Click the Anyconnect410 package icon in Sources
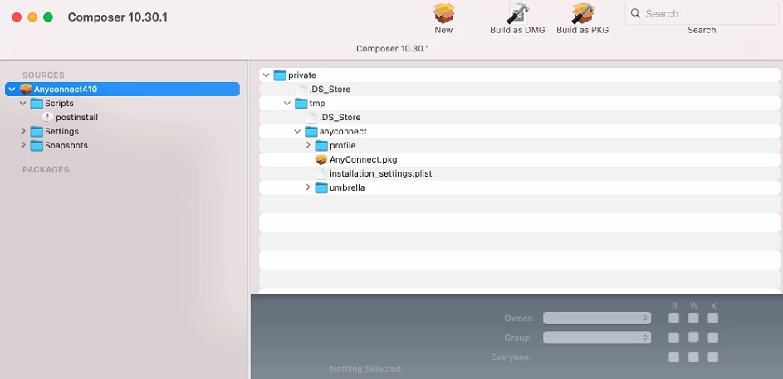Viewport: 783px width, 379px height. point(26,90)
